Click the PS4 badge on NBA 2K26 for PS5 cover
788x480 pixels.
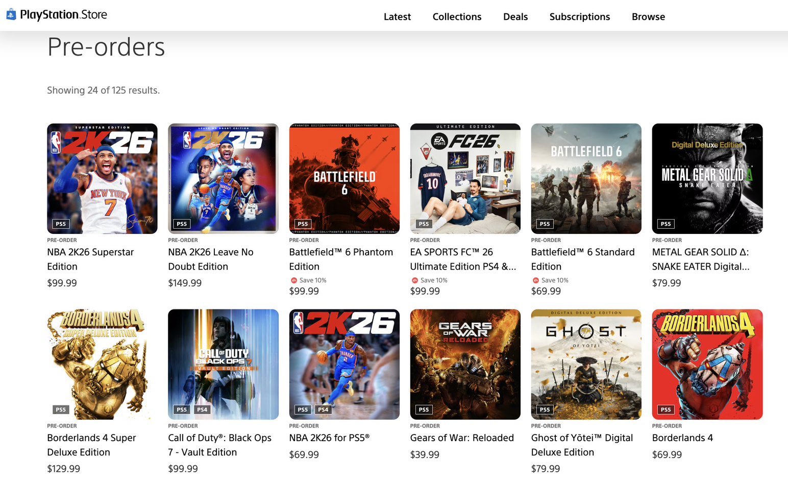323,410
